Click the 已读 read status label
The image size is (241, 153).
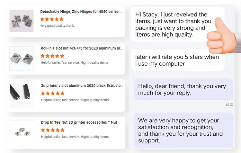click(x=229, y=104)
